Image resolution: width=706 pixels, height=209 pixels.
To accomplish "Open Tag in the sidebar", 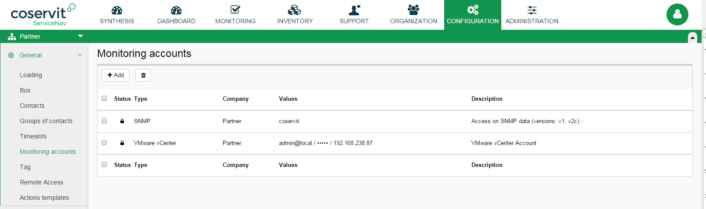I will [x=25, y=167].
